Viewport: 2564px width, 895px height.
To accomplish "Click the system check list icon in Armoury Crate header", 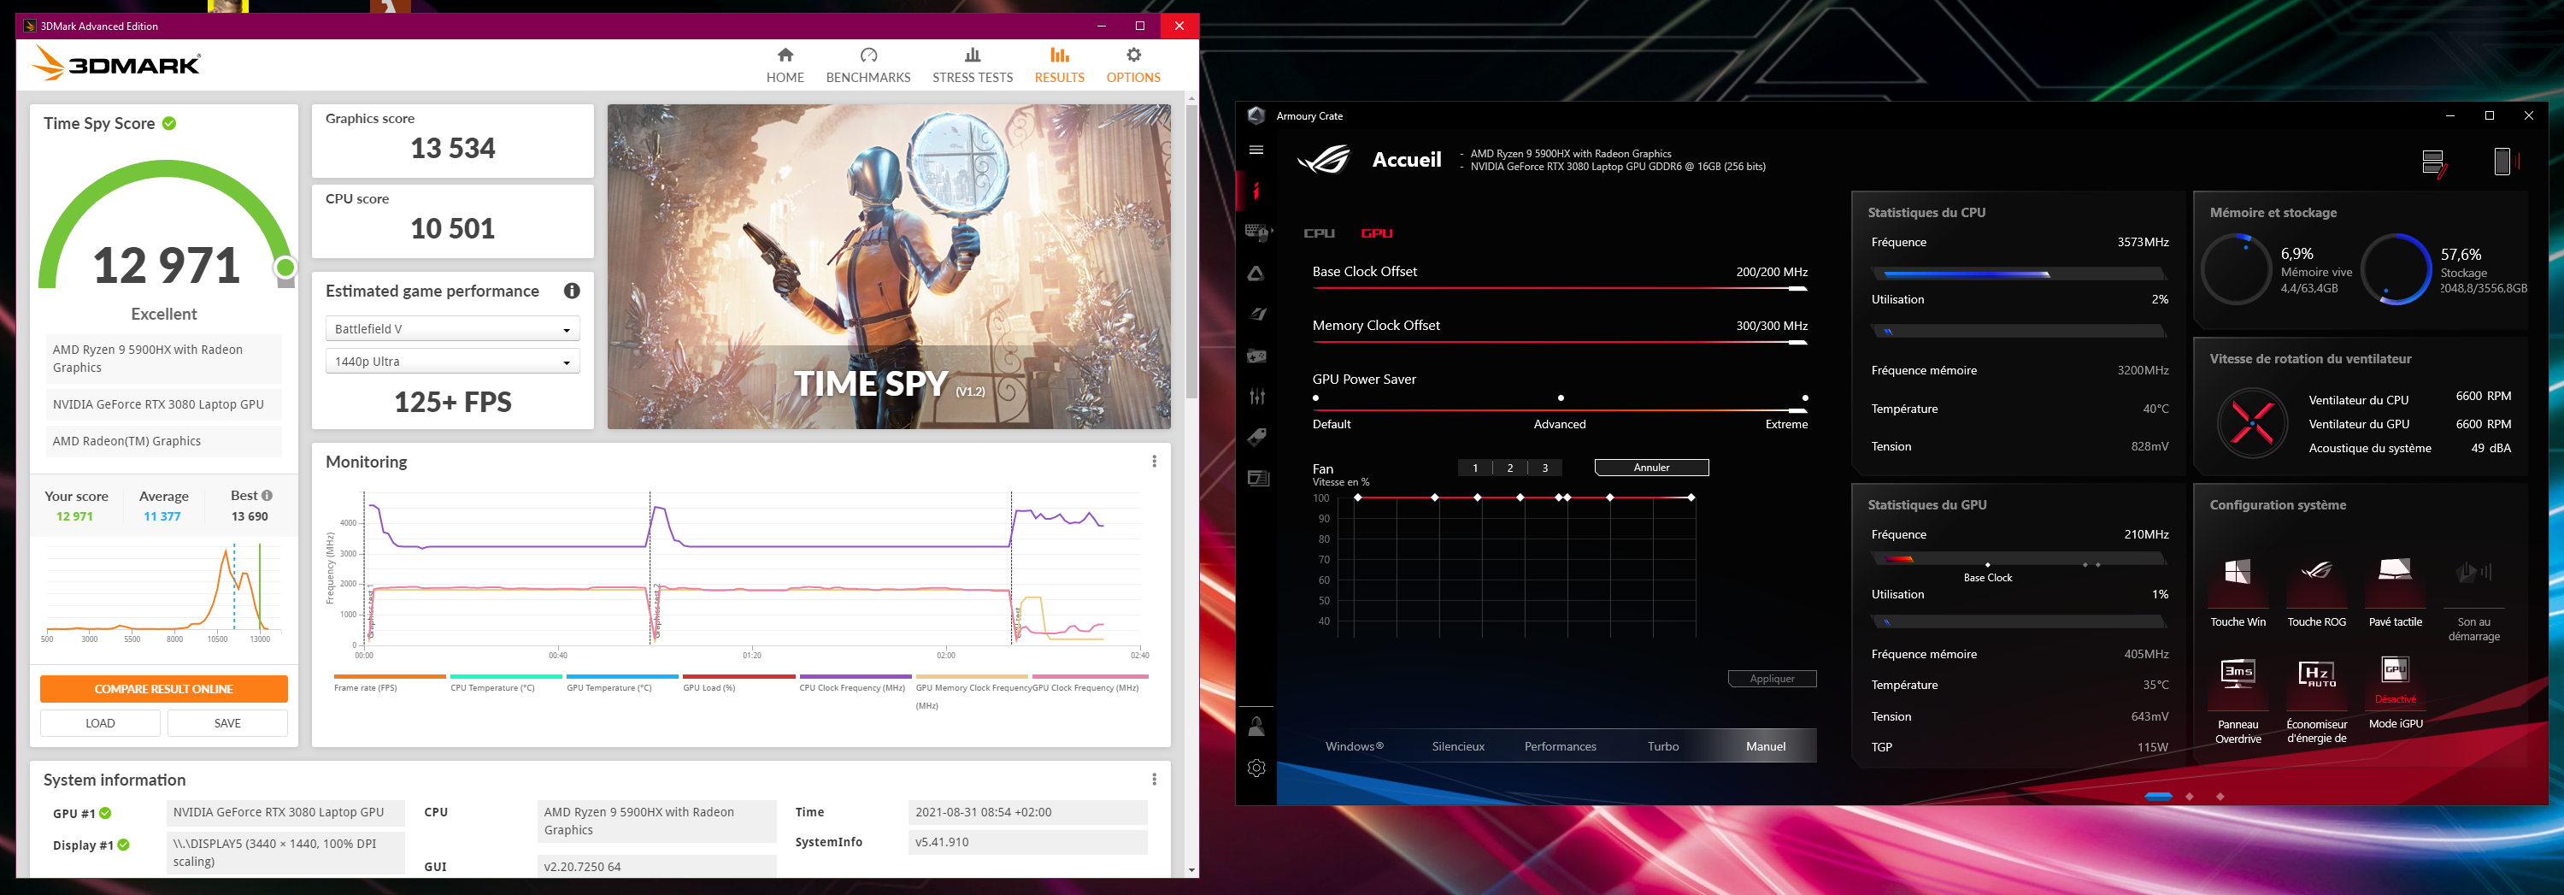I will tap(2432, 162).
